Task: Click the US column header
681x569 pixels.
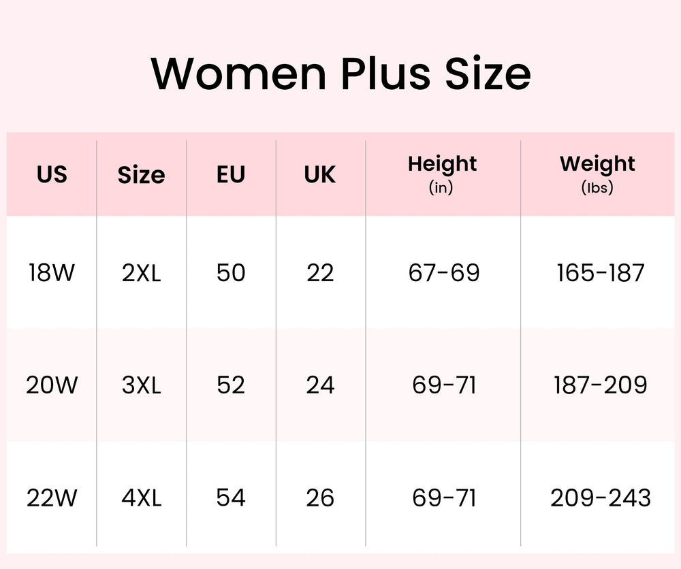Action: 52,175
